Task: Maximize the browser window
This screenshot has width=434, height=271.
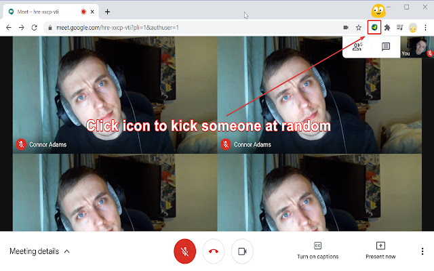Action: (x=406, y=7)
